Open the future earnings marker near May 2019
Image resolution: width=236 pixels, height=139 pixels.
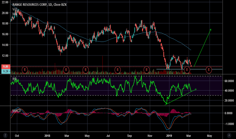pyautogui.click(x=209, y=70)
